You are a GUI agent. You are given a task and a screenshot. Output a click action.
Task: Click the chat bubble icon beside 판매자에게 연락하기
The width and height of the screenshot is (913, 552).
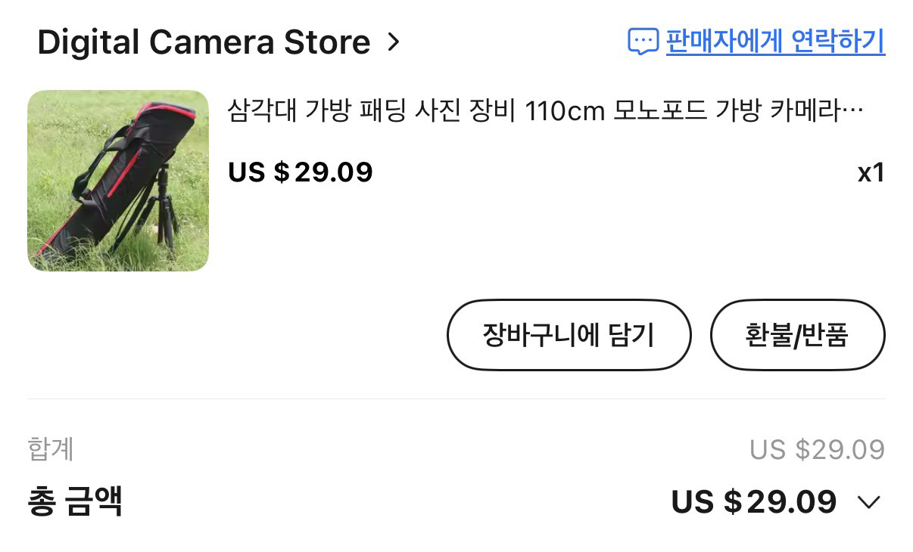tap(643, 42)
